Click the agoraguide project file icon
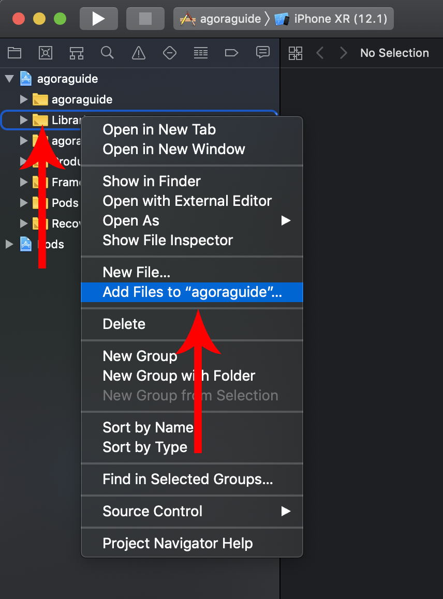This screenshot has height=599, width=443. [x=26, y=78]
